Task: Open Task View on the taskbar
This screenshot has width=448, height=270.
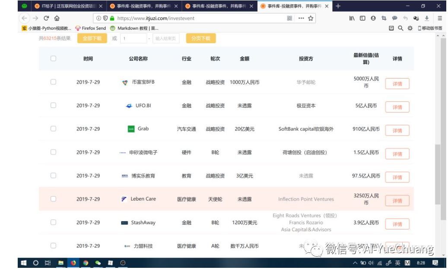Action: tap(48, 263)
